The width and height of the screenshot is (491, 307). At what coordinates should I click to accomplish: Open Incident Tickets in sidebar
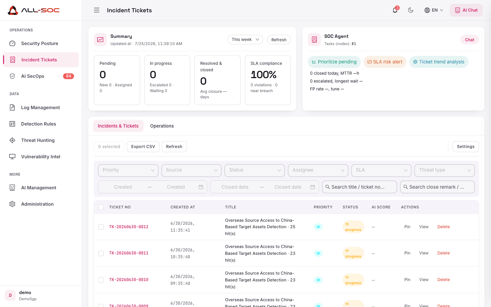pyautogui.click(x=41, y=60)
